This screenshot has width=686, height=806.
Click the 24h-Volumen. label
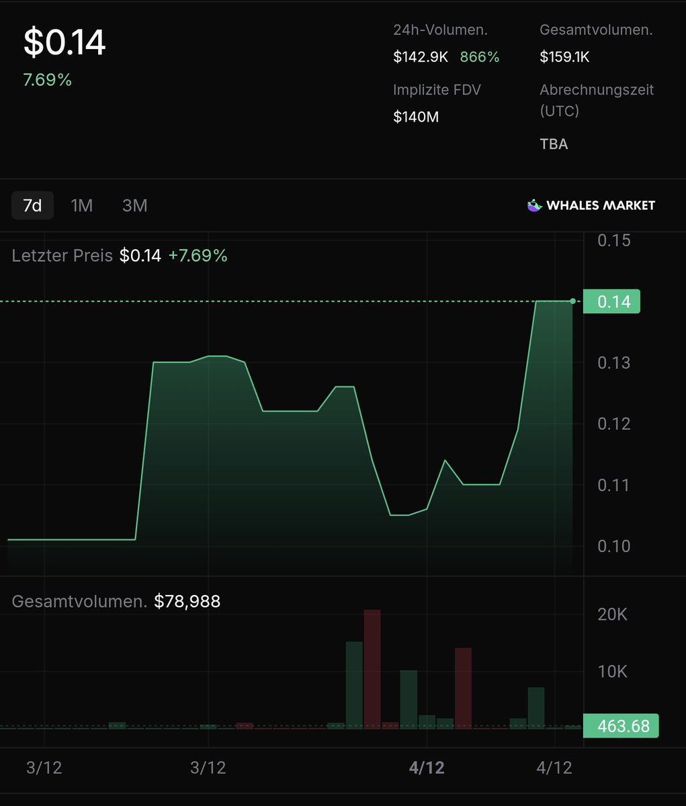(440, 30)
